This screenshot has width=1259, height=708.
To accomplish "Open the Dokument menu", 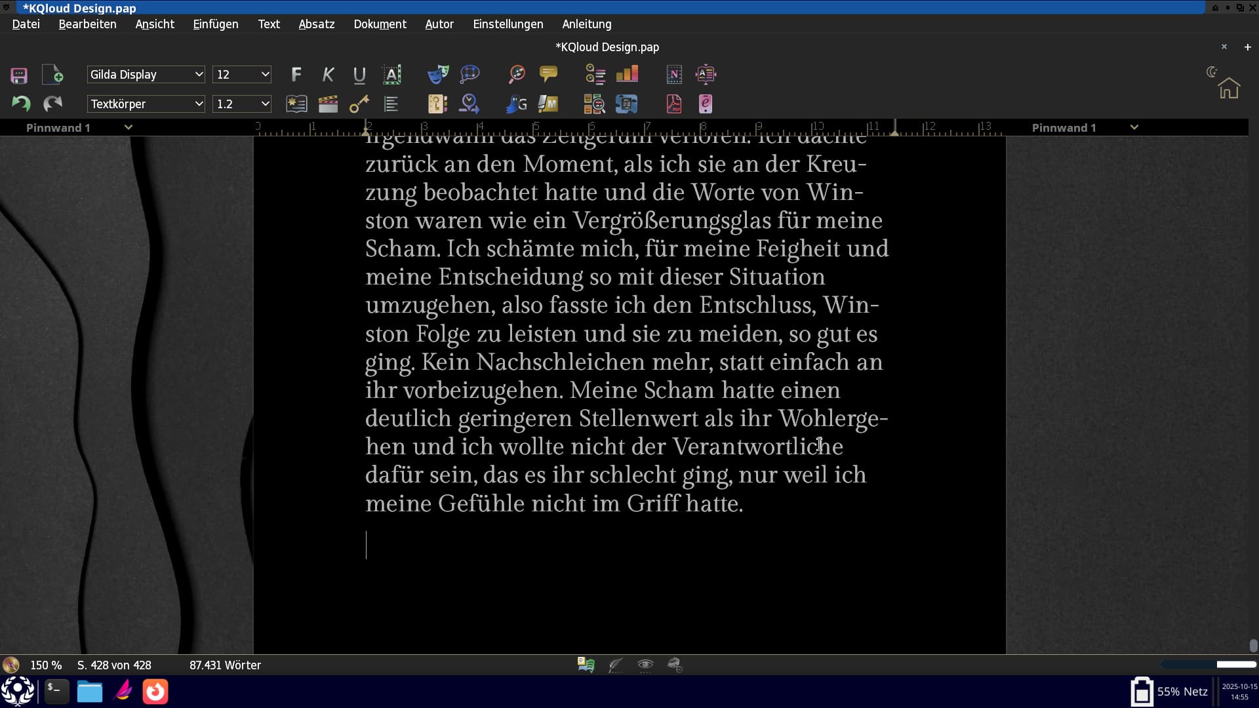I will tap(380, 24).
